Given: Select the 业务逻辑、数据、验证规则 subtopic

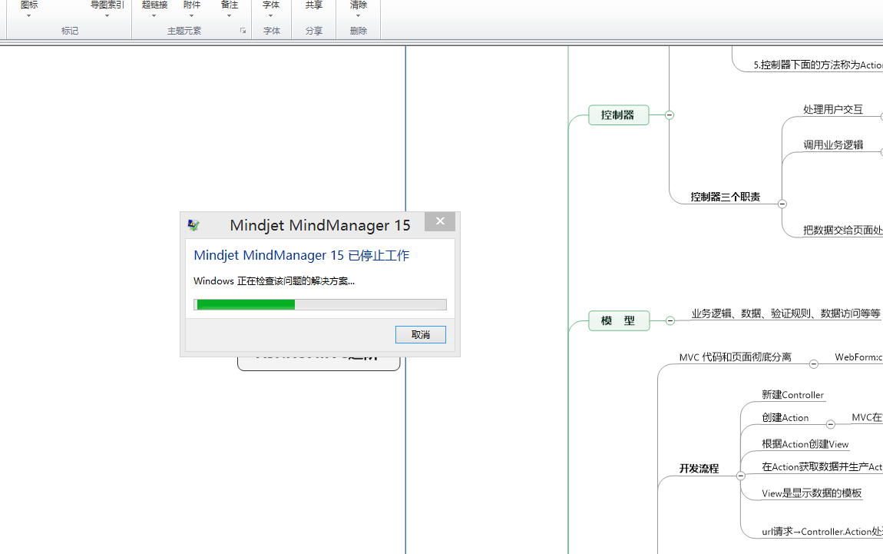Looking at the screenshot, I should [x=785, y=313].
